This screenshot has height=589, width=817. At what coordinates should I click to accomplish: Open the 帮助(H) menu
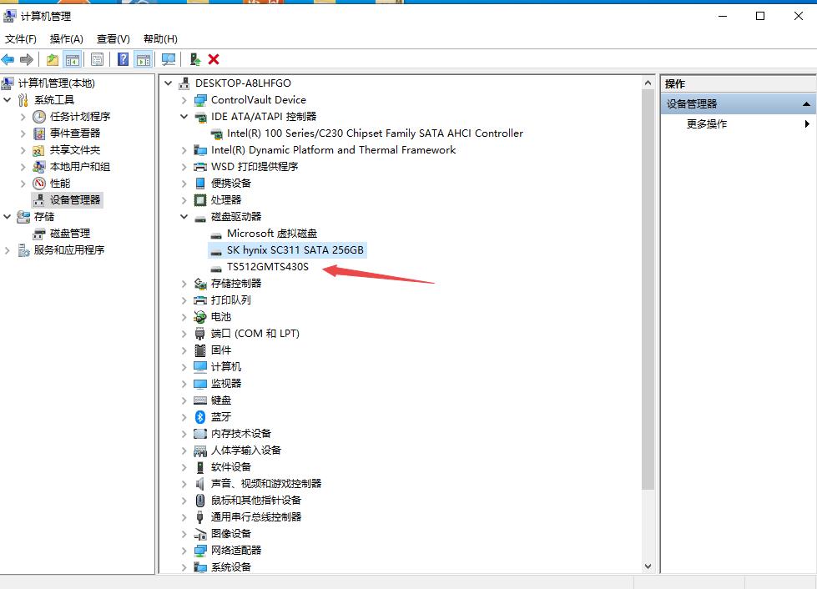[x=160, y=39]
